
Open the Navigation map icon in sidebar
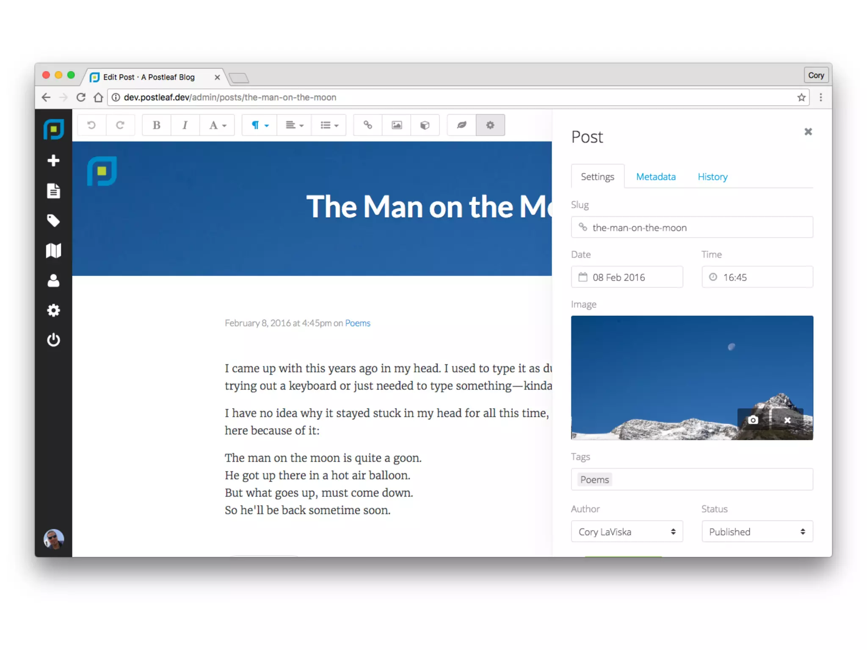53,251
